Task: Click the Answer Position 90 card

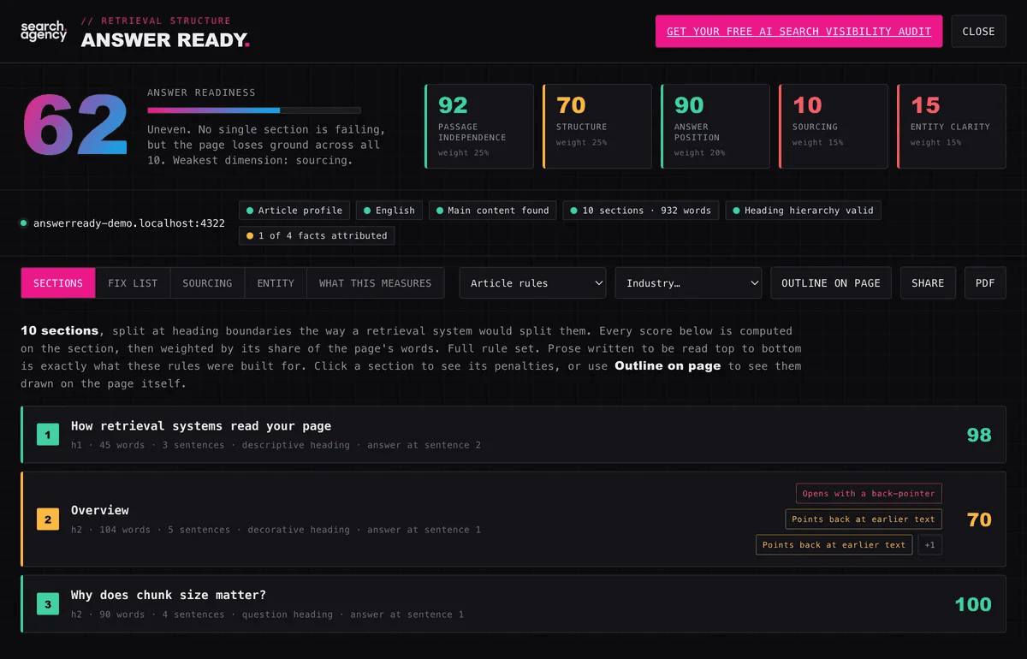Action: click(x=715, y=126)
